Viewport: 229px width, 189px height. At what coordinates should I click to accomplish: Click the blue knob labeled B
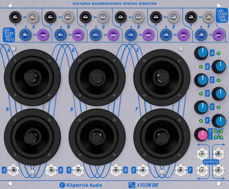(x=219, y=66)
